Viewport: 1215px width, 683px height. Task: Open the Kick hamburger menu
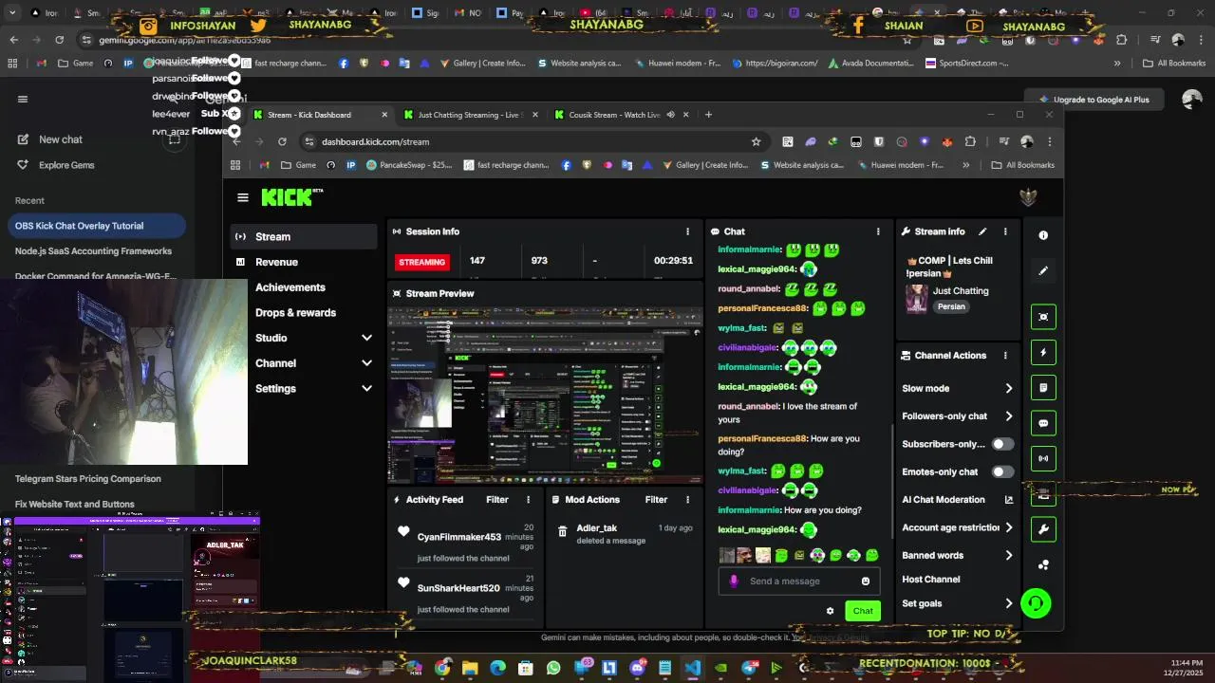coord(243,197)
